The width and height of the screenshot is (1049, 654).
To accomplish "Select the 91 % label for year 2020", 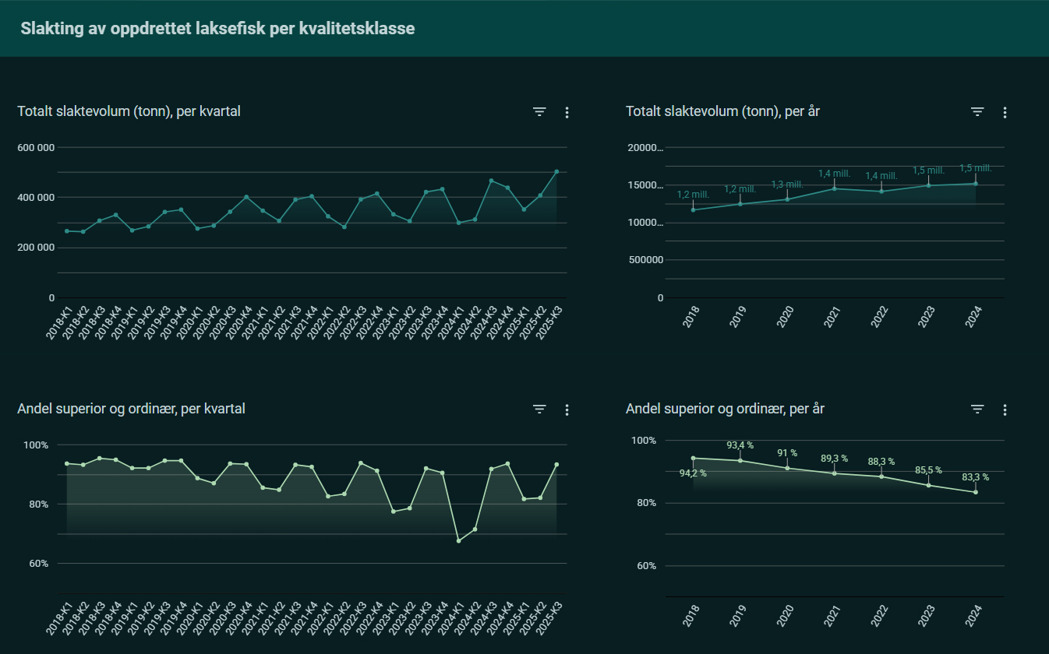I will 787,453.
